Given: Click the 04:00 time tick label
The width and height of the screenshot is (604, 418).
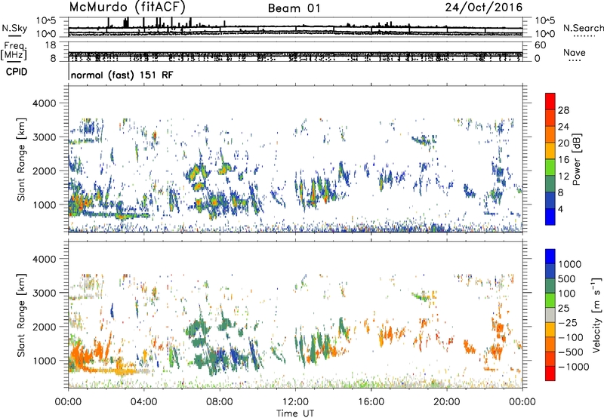Looking at the screenshot, I should tap(143, 402).
